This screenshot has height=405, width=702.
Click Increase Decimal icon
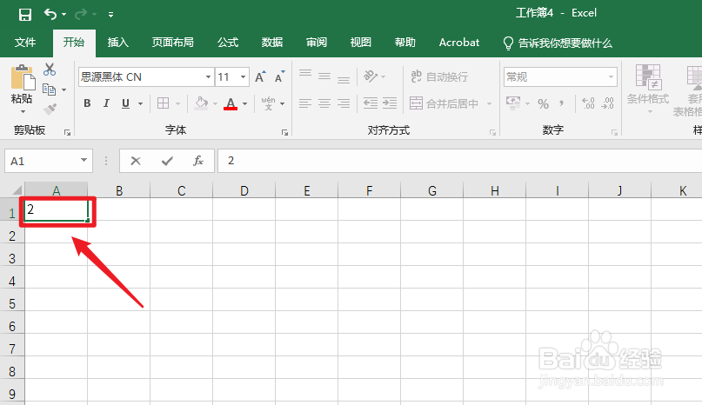coord(588,103)
